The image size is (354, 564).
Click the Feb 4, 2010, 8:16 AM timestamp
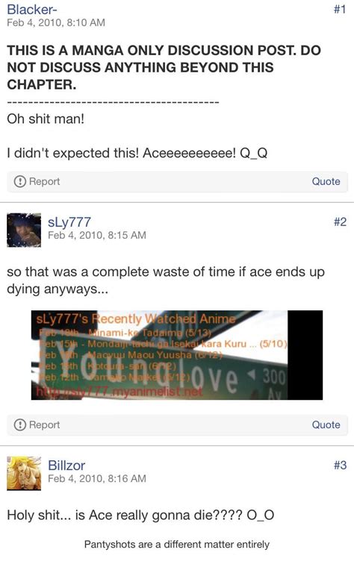tap(97, 479)
